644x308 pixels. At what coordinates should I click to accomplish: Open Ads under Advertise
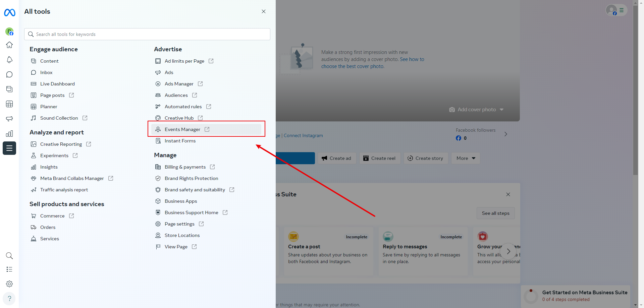pos(169,72)
